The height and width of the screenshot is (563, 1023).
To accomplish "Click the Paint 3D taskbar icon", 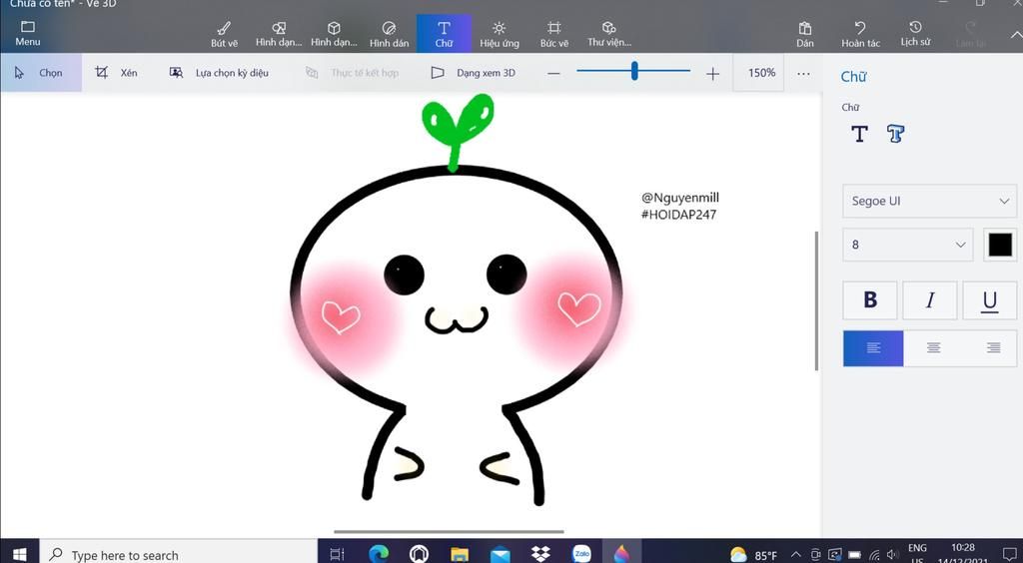I will coord(621,554).
